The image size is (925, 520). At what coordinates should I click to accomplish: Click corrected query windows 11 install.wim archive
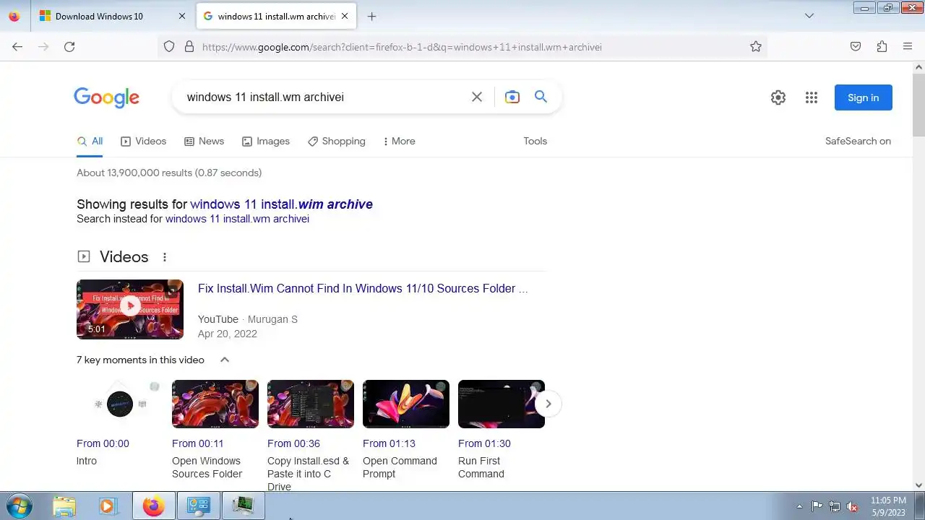click(281, 204)
